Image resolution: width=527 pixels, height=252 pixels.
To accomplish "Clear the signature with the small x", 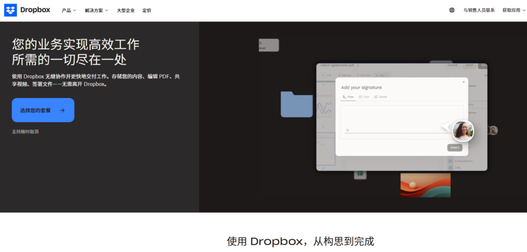I will click(x=347, y=130).
